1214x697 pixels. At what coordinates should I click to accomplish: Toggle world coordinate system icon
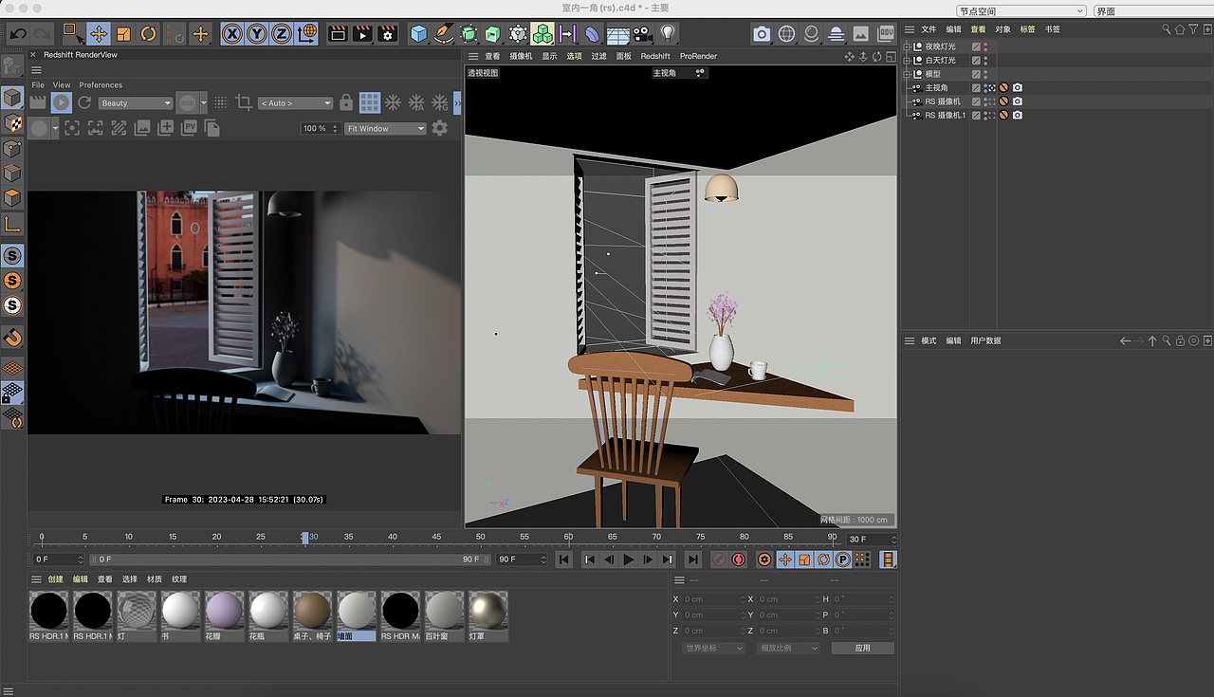[x=306, y=34]
